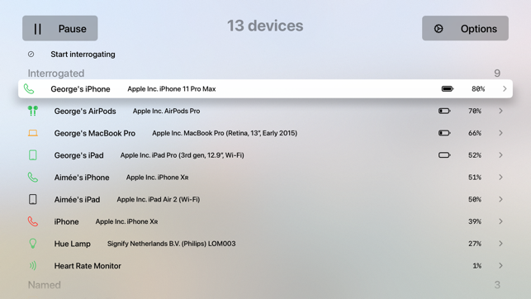Click the 1% value for Heart Rate Monitor

pyautogui.click(x=476, y=265)
